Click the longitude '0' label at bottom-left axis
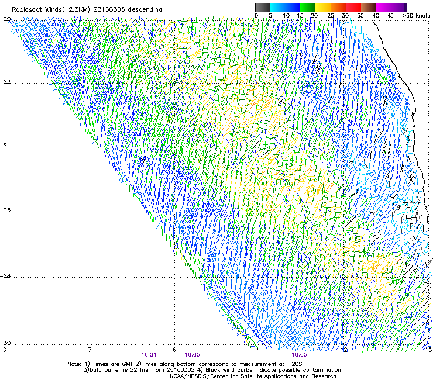Image resolution: width=433 pixels, height=380 pixels. point(5,350)
